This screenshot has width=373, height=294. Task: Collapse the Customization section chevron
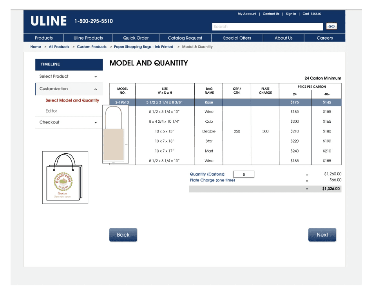point(96,89)
